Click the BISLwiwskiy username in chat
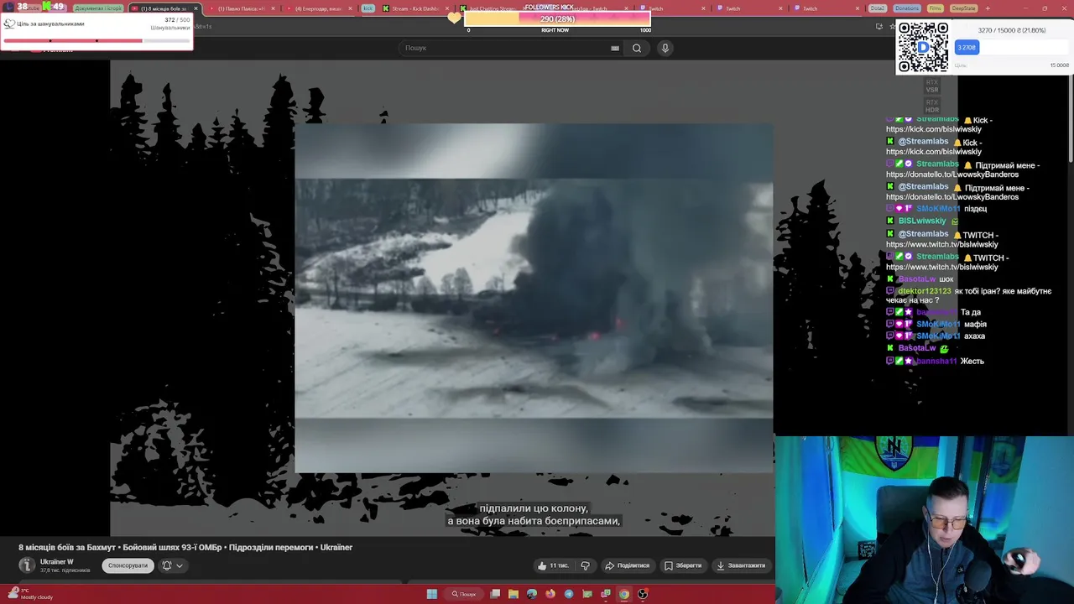The height and width of the screenshot is (604, 1074). pos(921,221)
